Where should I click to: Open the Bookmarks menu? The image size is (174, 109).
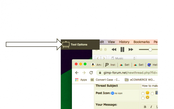142,42
